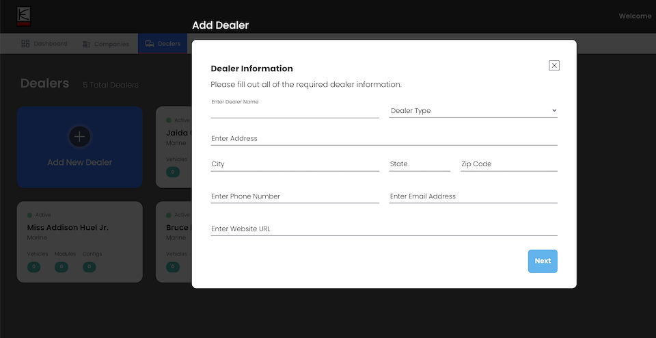Click the plus icon on Add New Dealer
This screenshot has height=338, width=656.
tap(79, 137)
